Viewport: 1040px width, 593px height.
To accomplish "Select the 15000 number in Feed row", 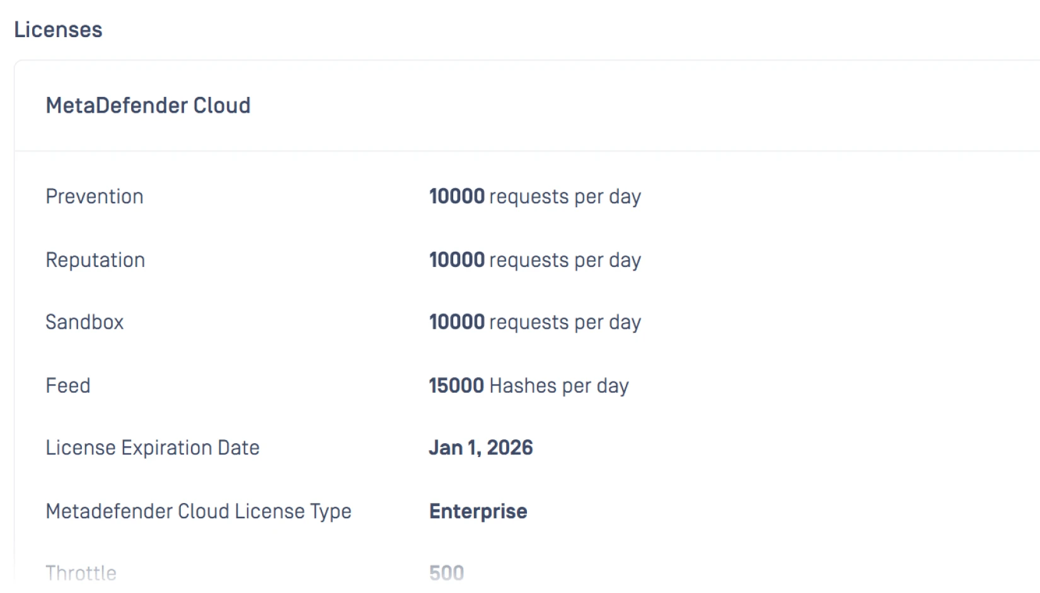I will 456,385.
